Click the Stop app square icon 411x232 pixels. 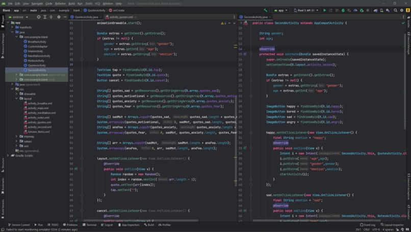pos(368,10)
